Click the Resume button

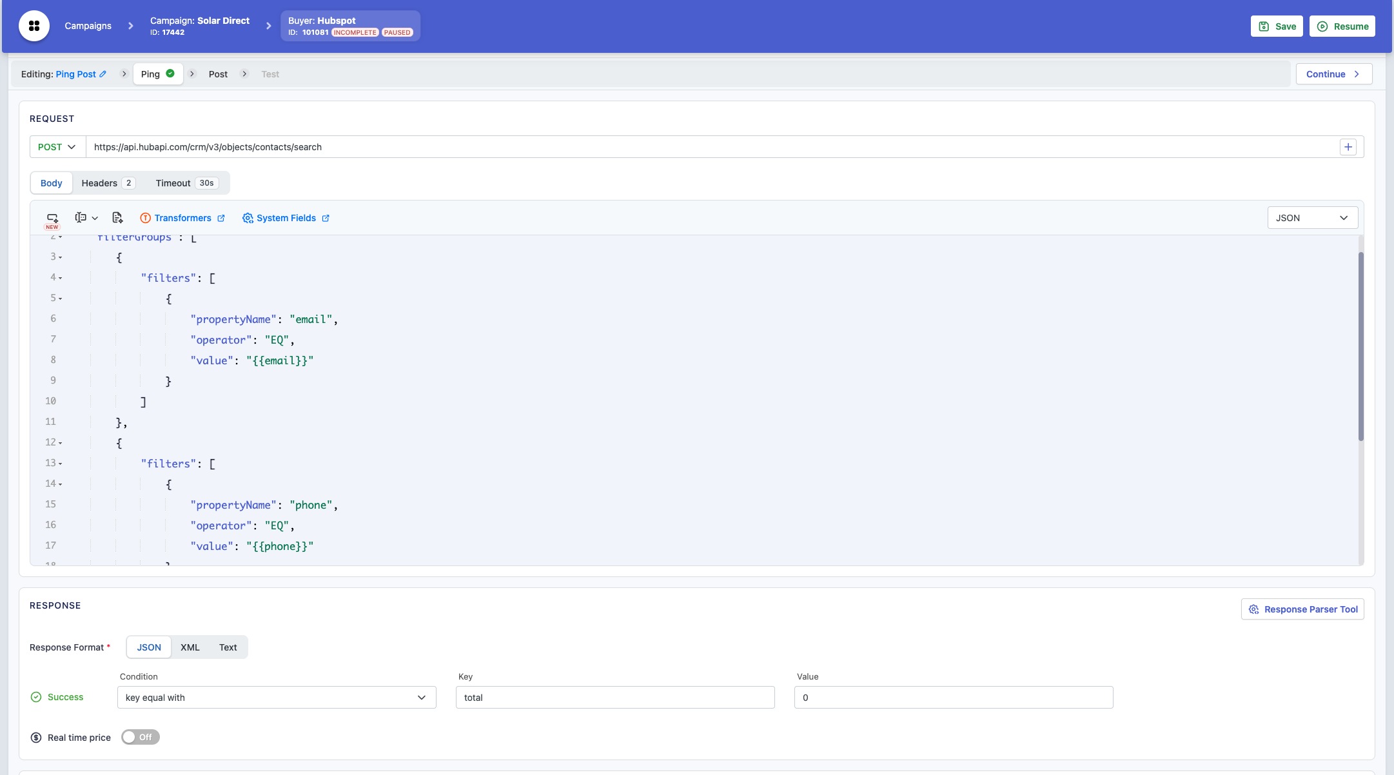tap(1342, 26)
